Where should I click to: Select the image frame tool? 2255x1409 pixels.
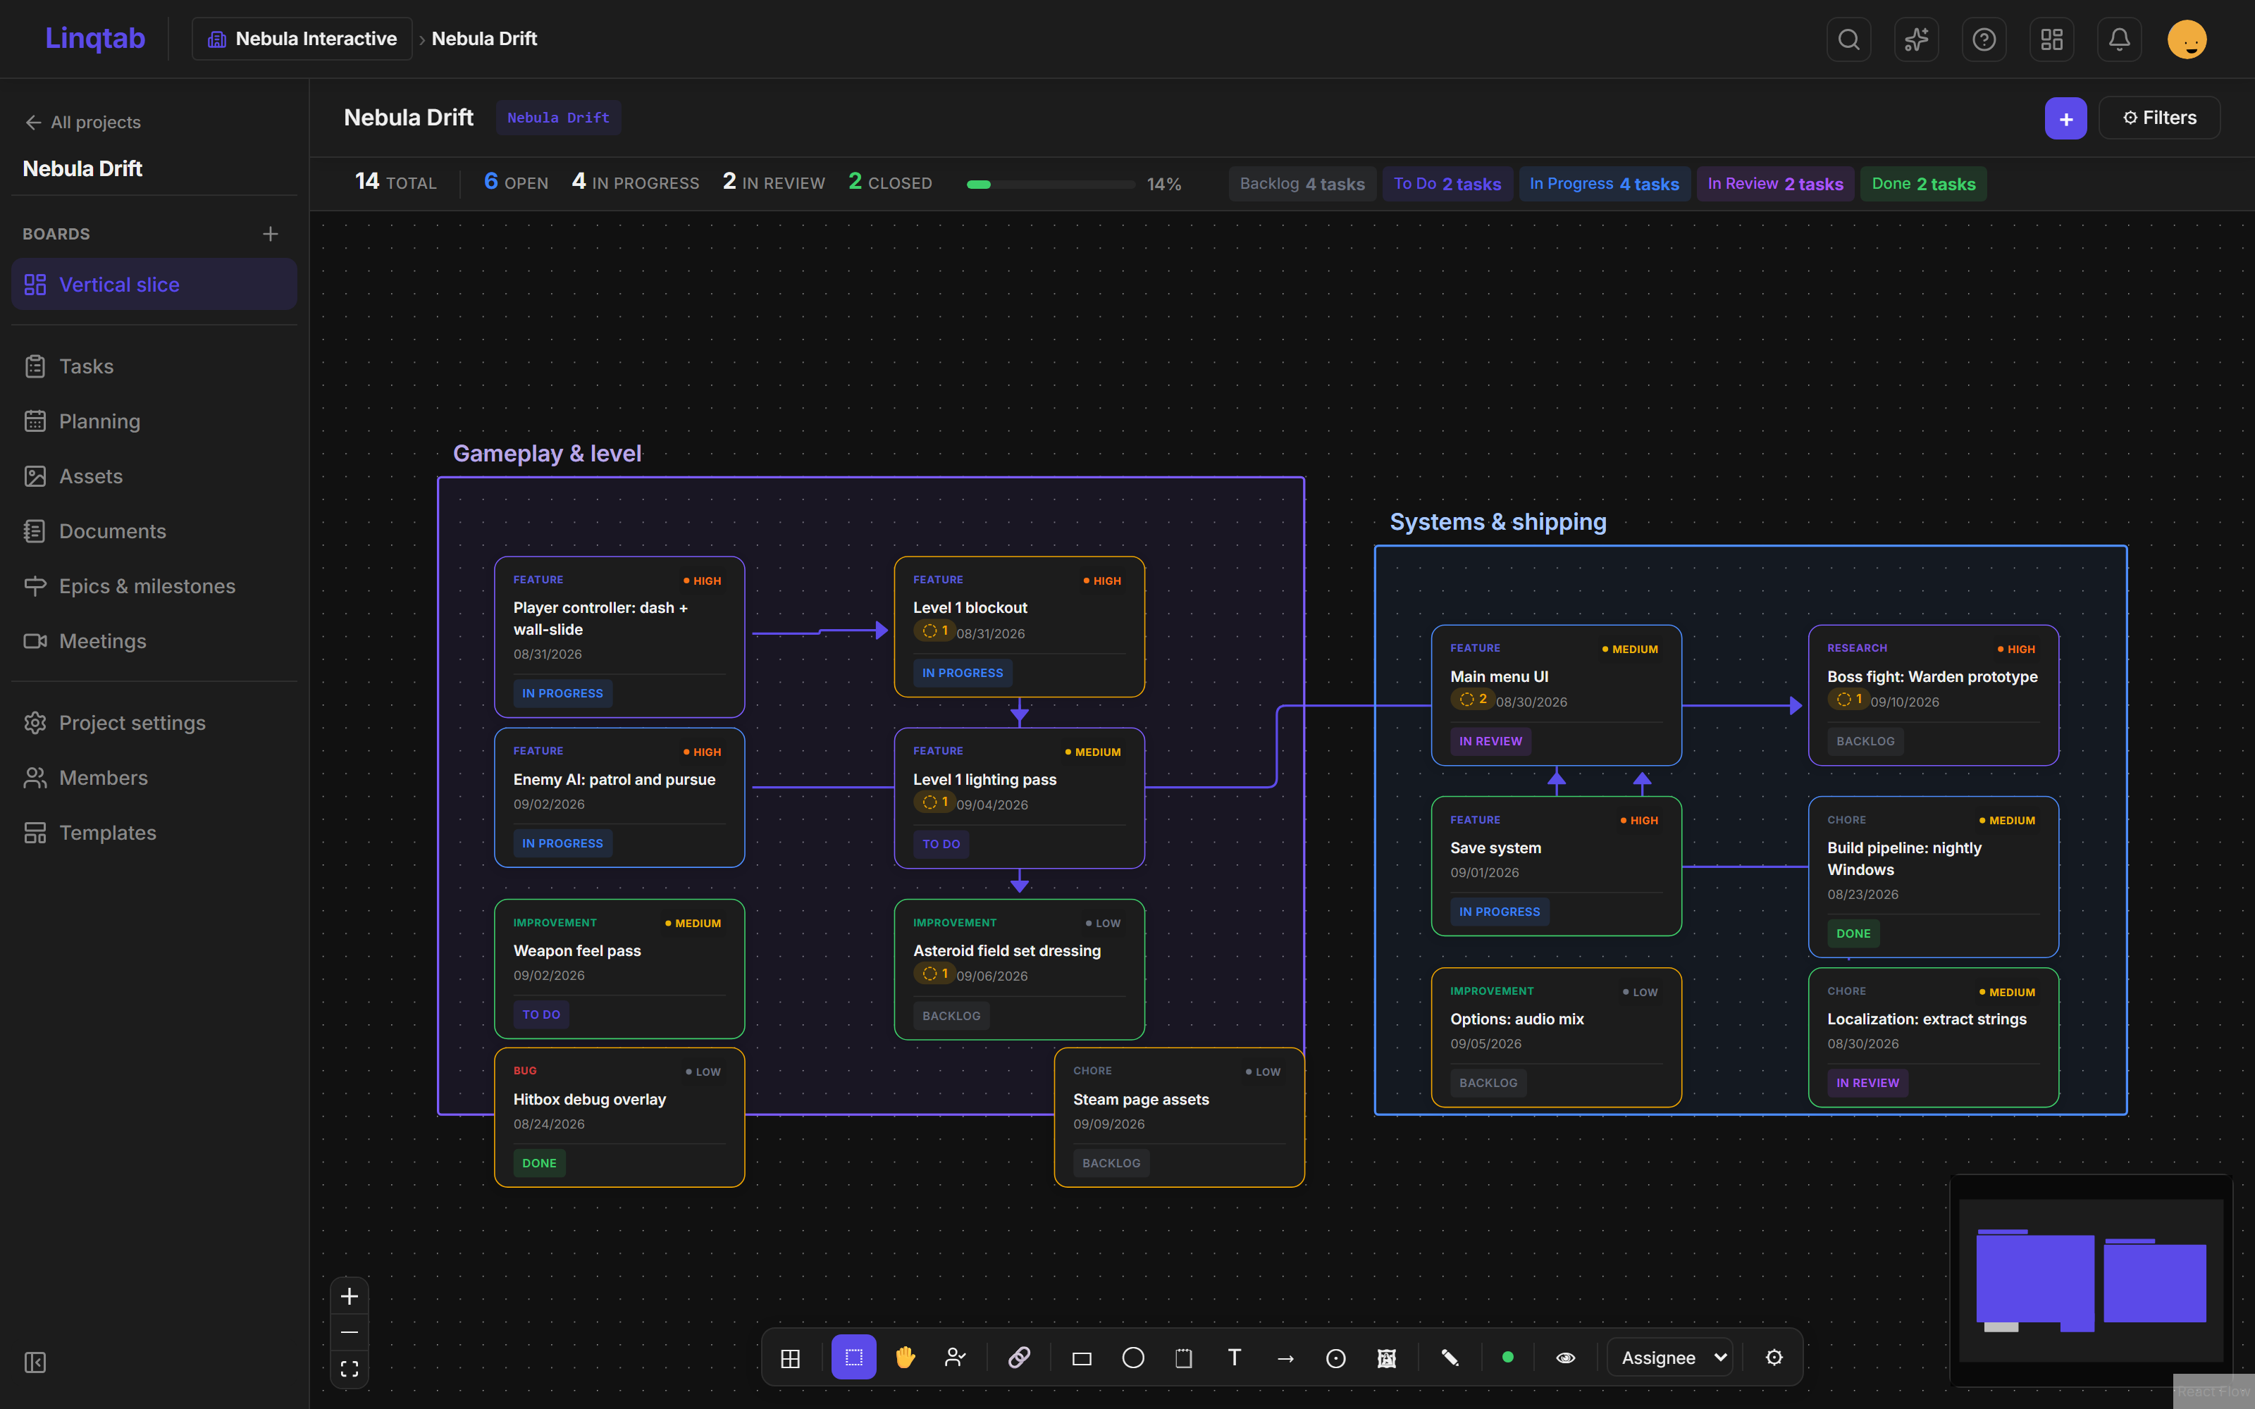(1387, 1358)
